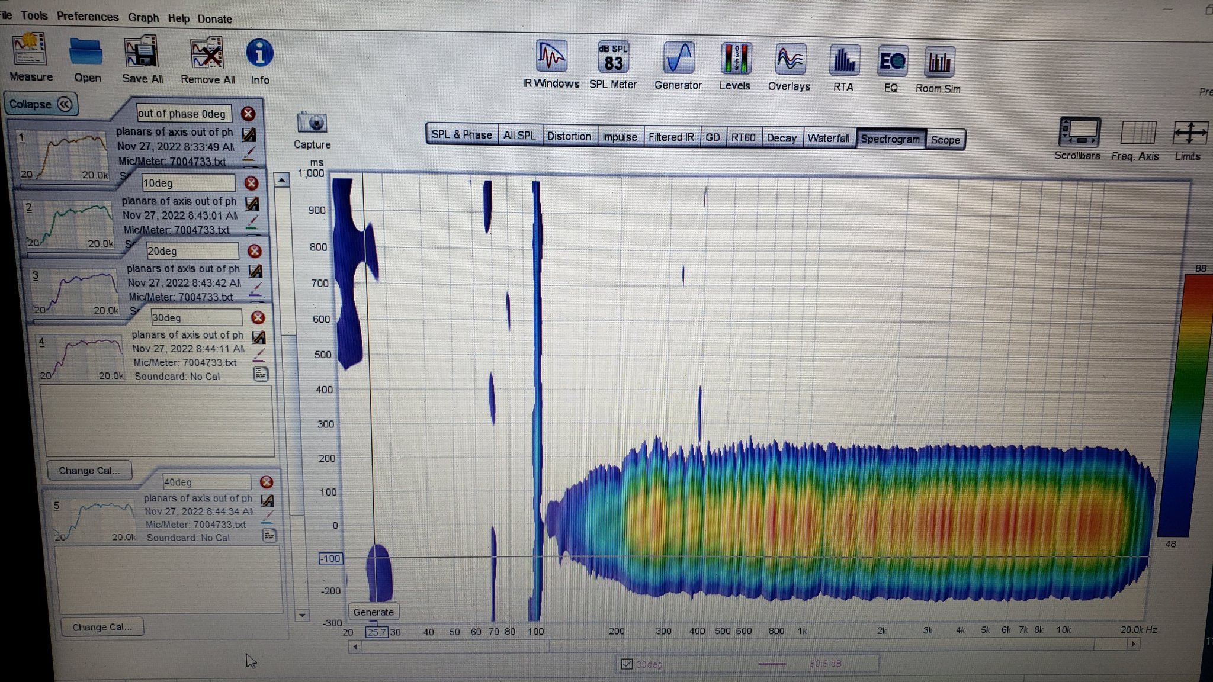Toggle Scrollbars icon

point(1079,133)
